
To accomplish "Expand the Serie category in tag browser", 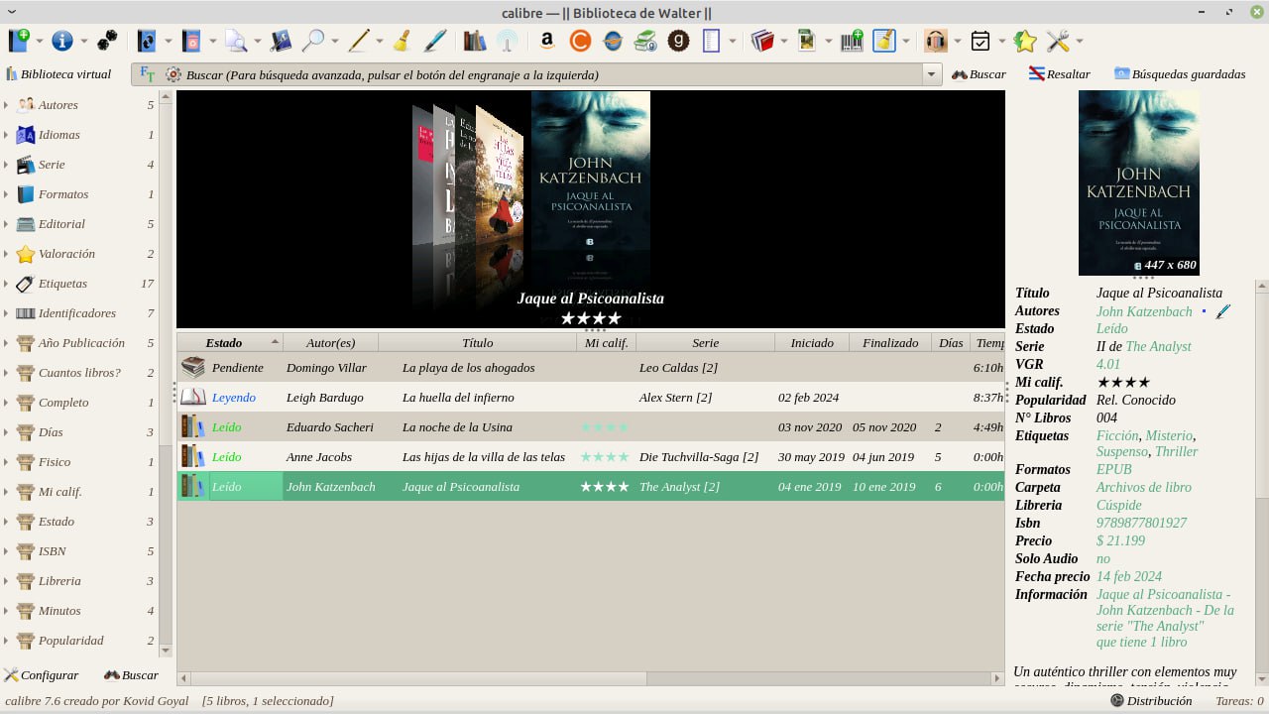I will (6, 165).
